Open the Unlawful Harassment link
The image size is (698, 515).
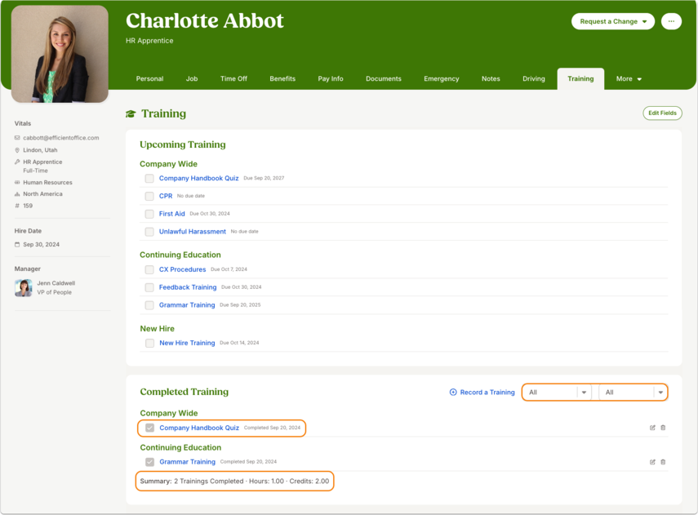point(193,232)
